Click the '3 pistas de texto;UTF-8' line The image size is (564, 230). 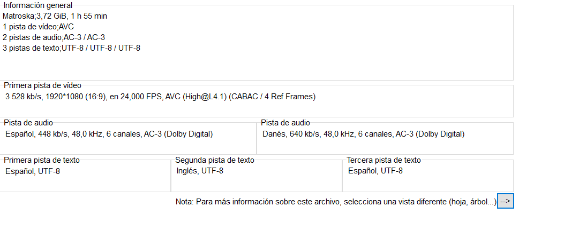click(71, 48)
